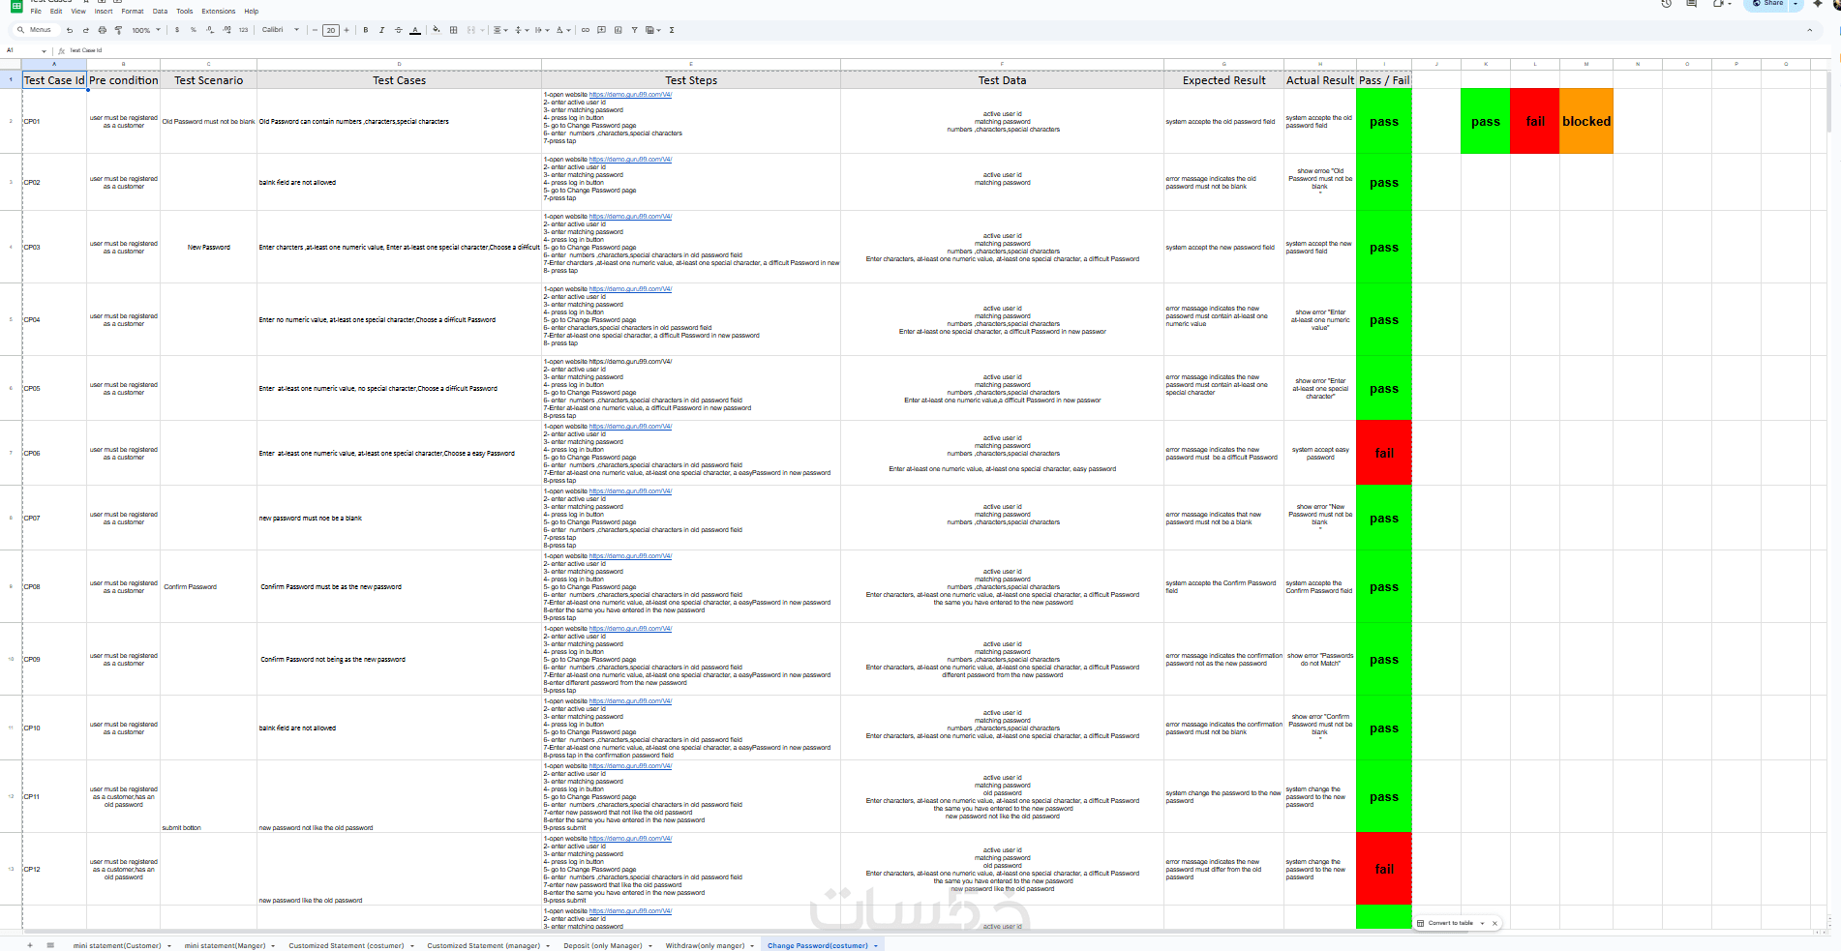Toggle bold formatting
The image size is (1841, 951).
point(366,30)
